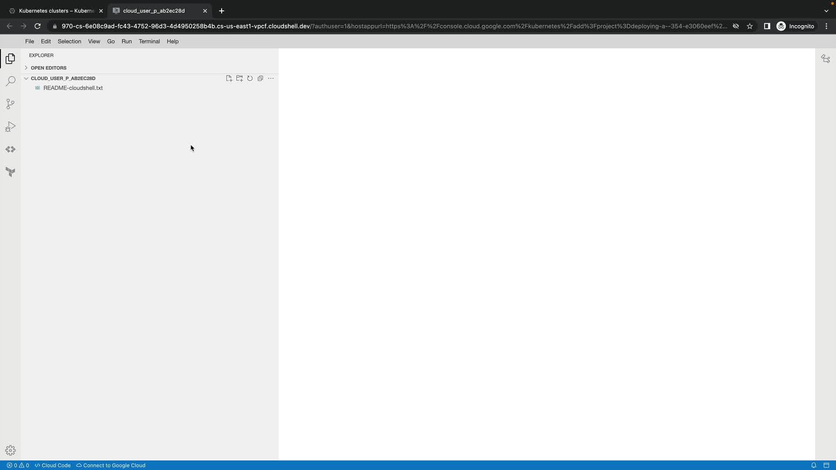
Task: Click the New Folder icon in explorer
Action: point(239,78)
